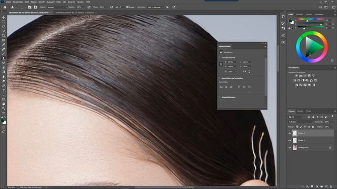Click the Home icon in options bar
Viewport: 337px width, 189px height.
5,7
